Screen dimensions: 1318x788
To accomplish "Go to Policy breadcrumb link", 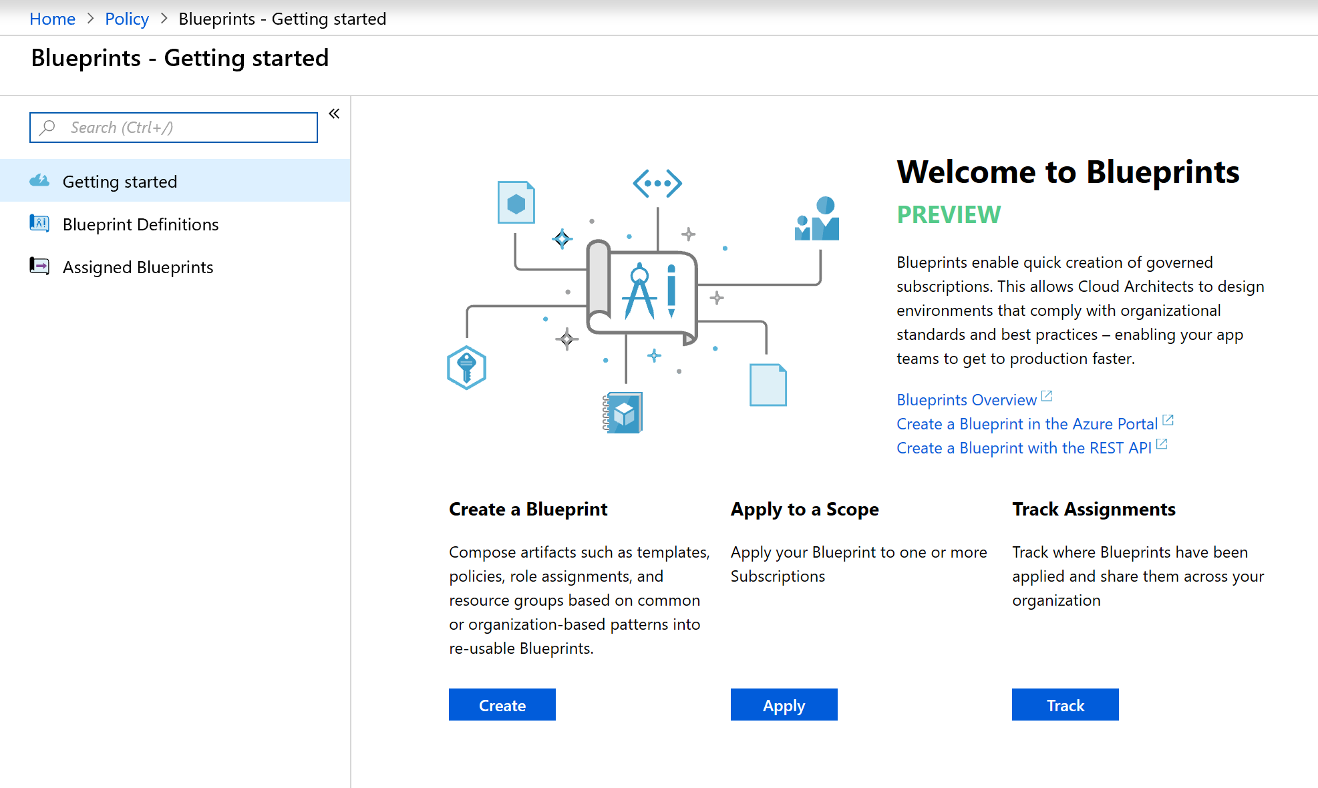I will click(127, 19).
